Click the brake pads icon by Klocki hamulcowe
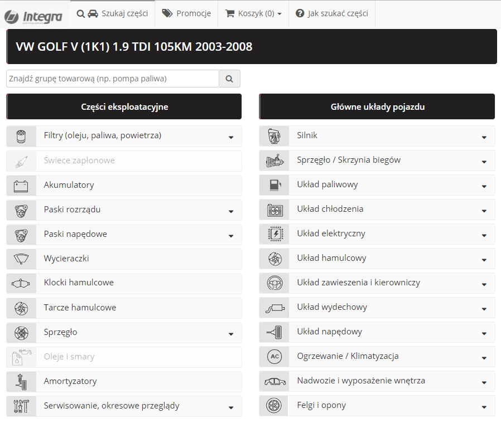 (21, 284)
